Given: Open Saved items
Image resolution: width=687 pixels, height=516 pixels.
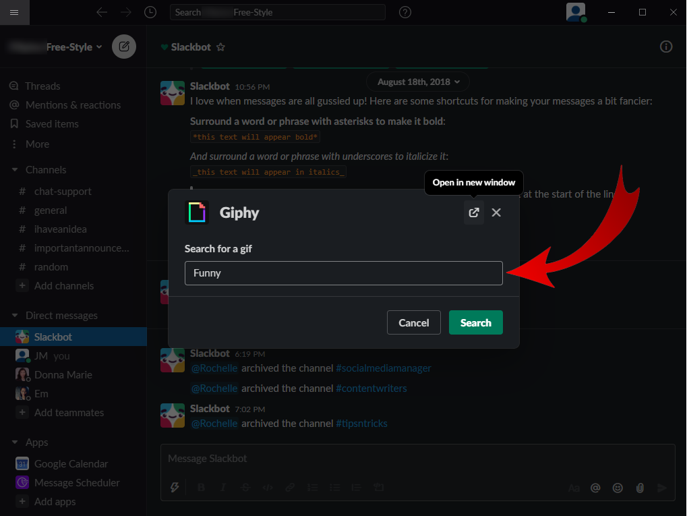Looking at the screenshot, I should [52, 124].
